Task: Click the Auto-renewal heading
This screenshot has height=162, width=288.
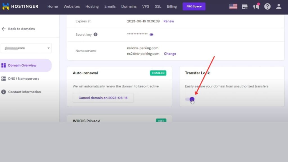Action: pyautogui.click(x=85, y=73)
